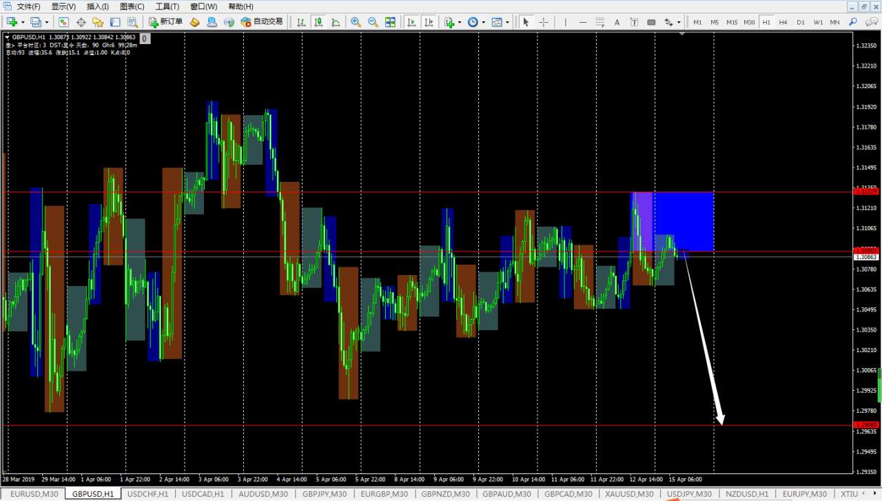This screenshot has height=501, width=882.
Task: Zoom in on the chart
Action: tap(356, 22)
